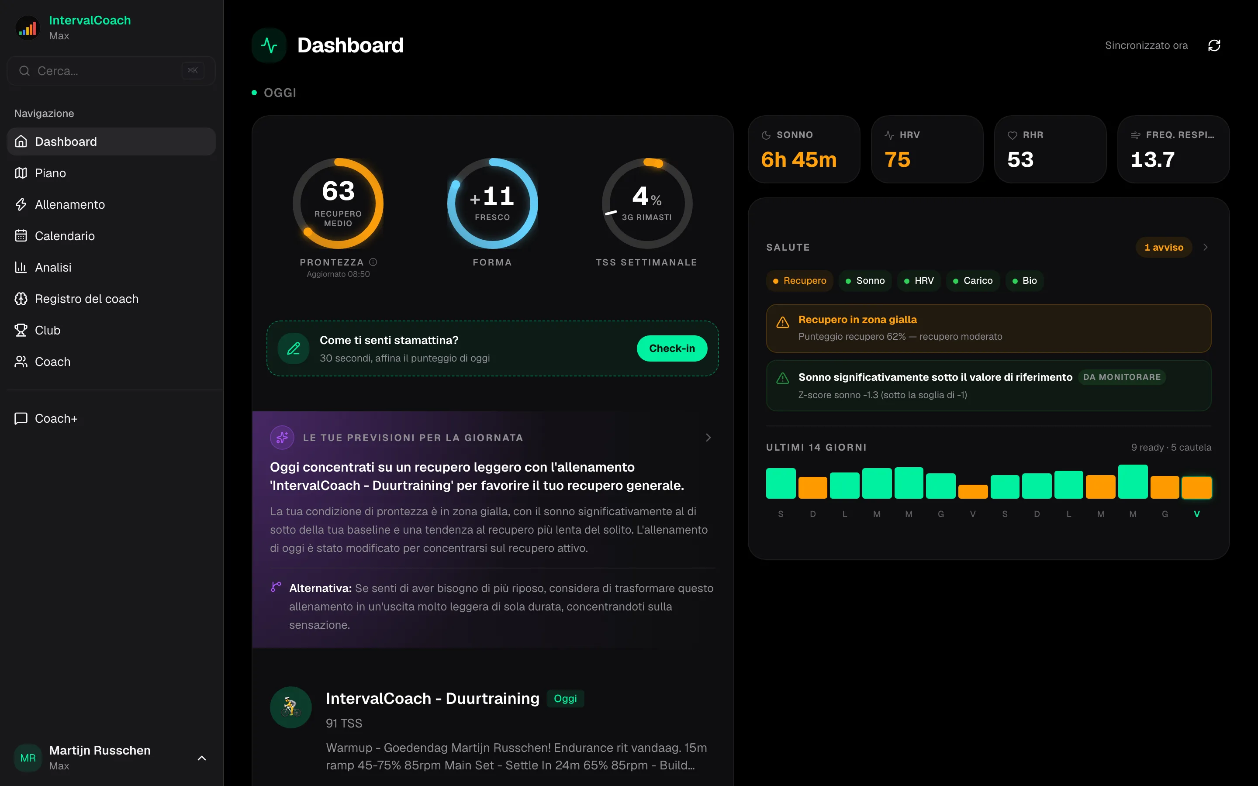This screenshot has width=1258, height=786.
Task: Click the ⌘K shortcut badge
Action: click(193, 71)
